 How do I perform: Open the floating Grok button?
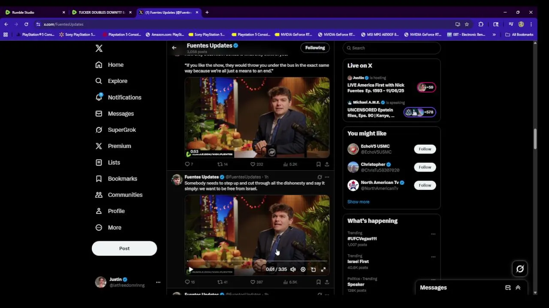pyautogui.click(x=520, y=269)
